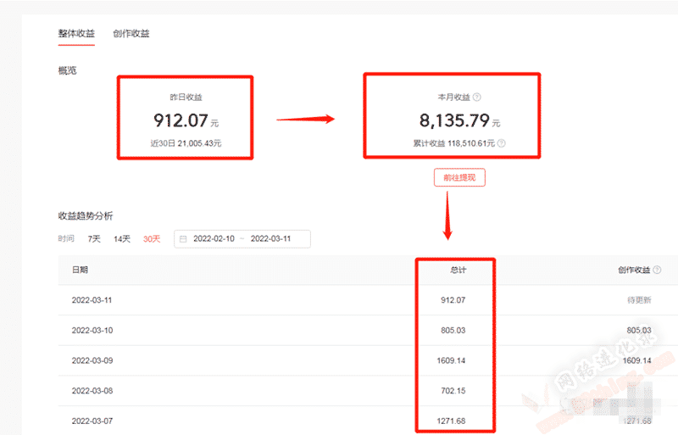678x435 pixels.
Task: Click the 昨日收益 amount 912.07 元
Action: 186,120
